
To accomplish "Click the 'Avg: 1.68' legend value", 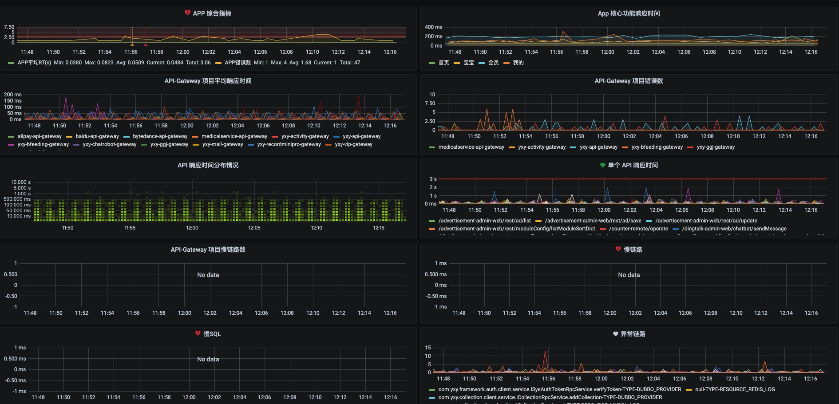I will point(300,63).
